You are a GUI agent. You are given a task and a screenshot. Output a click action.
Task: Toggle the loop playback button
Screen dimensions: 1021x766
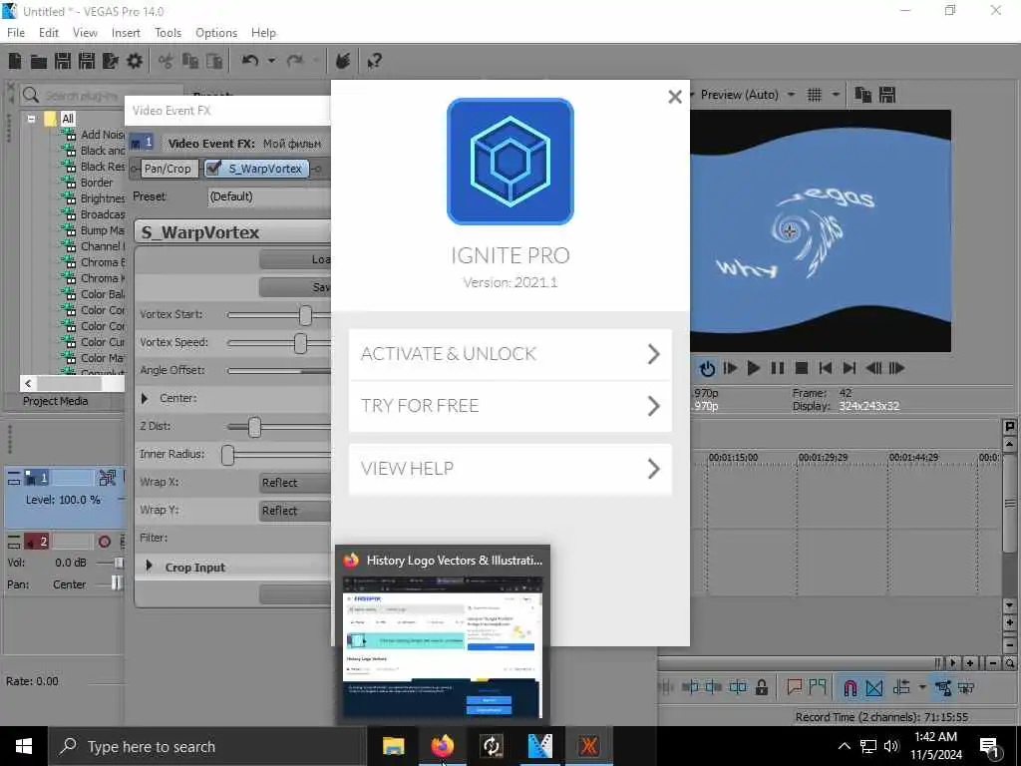click(707, 369)
